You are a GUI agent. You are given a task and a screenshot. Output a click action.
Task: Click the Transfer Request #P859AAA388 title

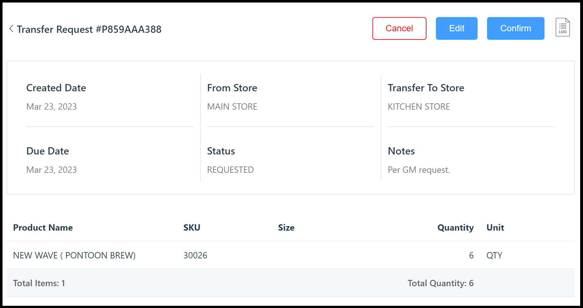point(89,29)
